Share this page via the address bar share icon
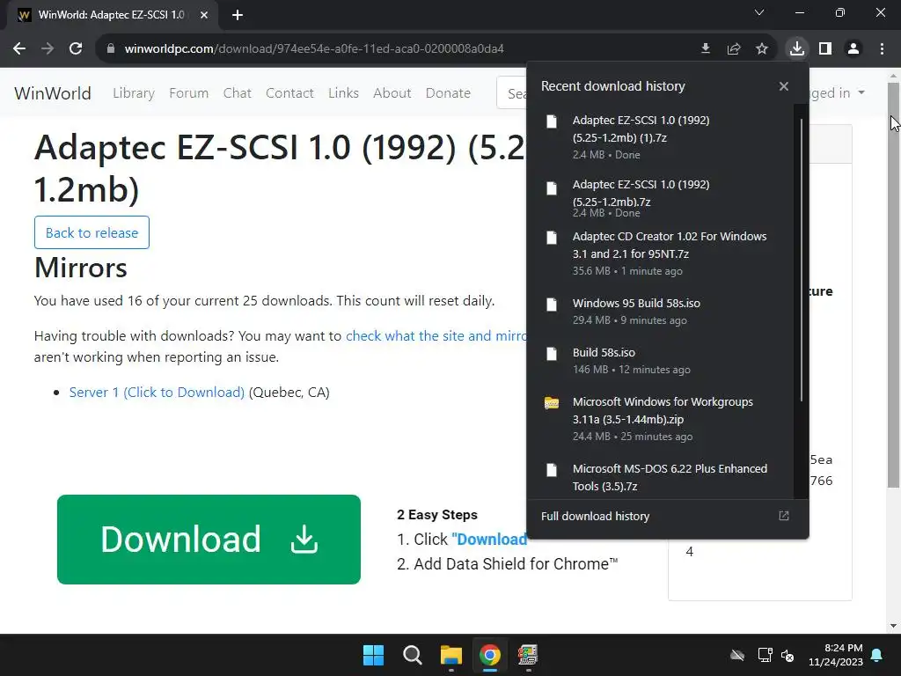Image resolution: width=901 pixels, height=676 pixels. (x=734, y=49)
